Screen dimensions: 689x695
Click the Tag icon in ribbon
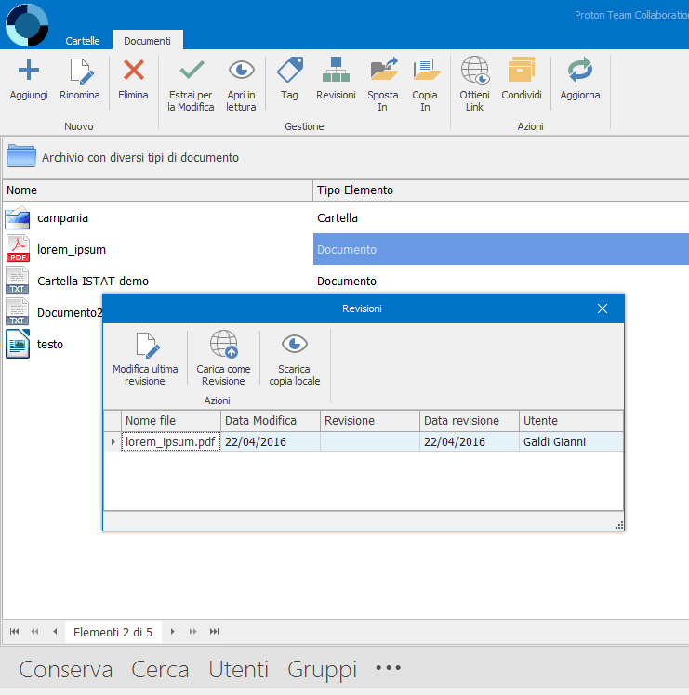pos(290,70)
